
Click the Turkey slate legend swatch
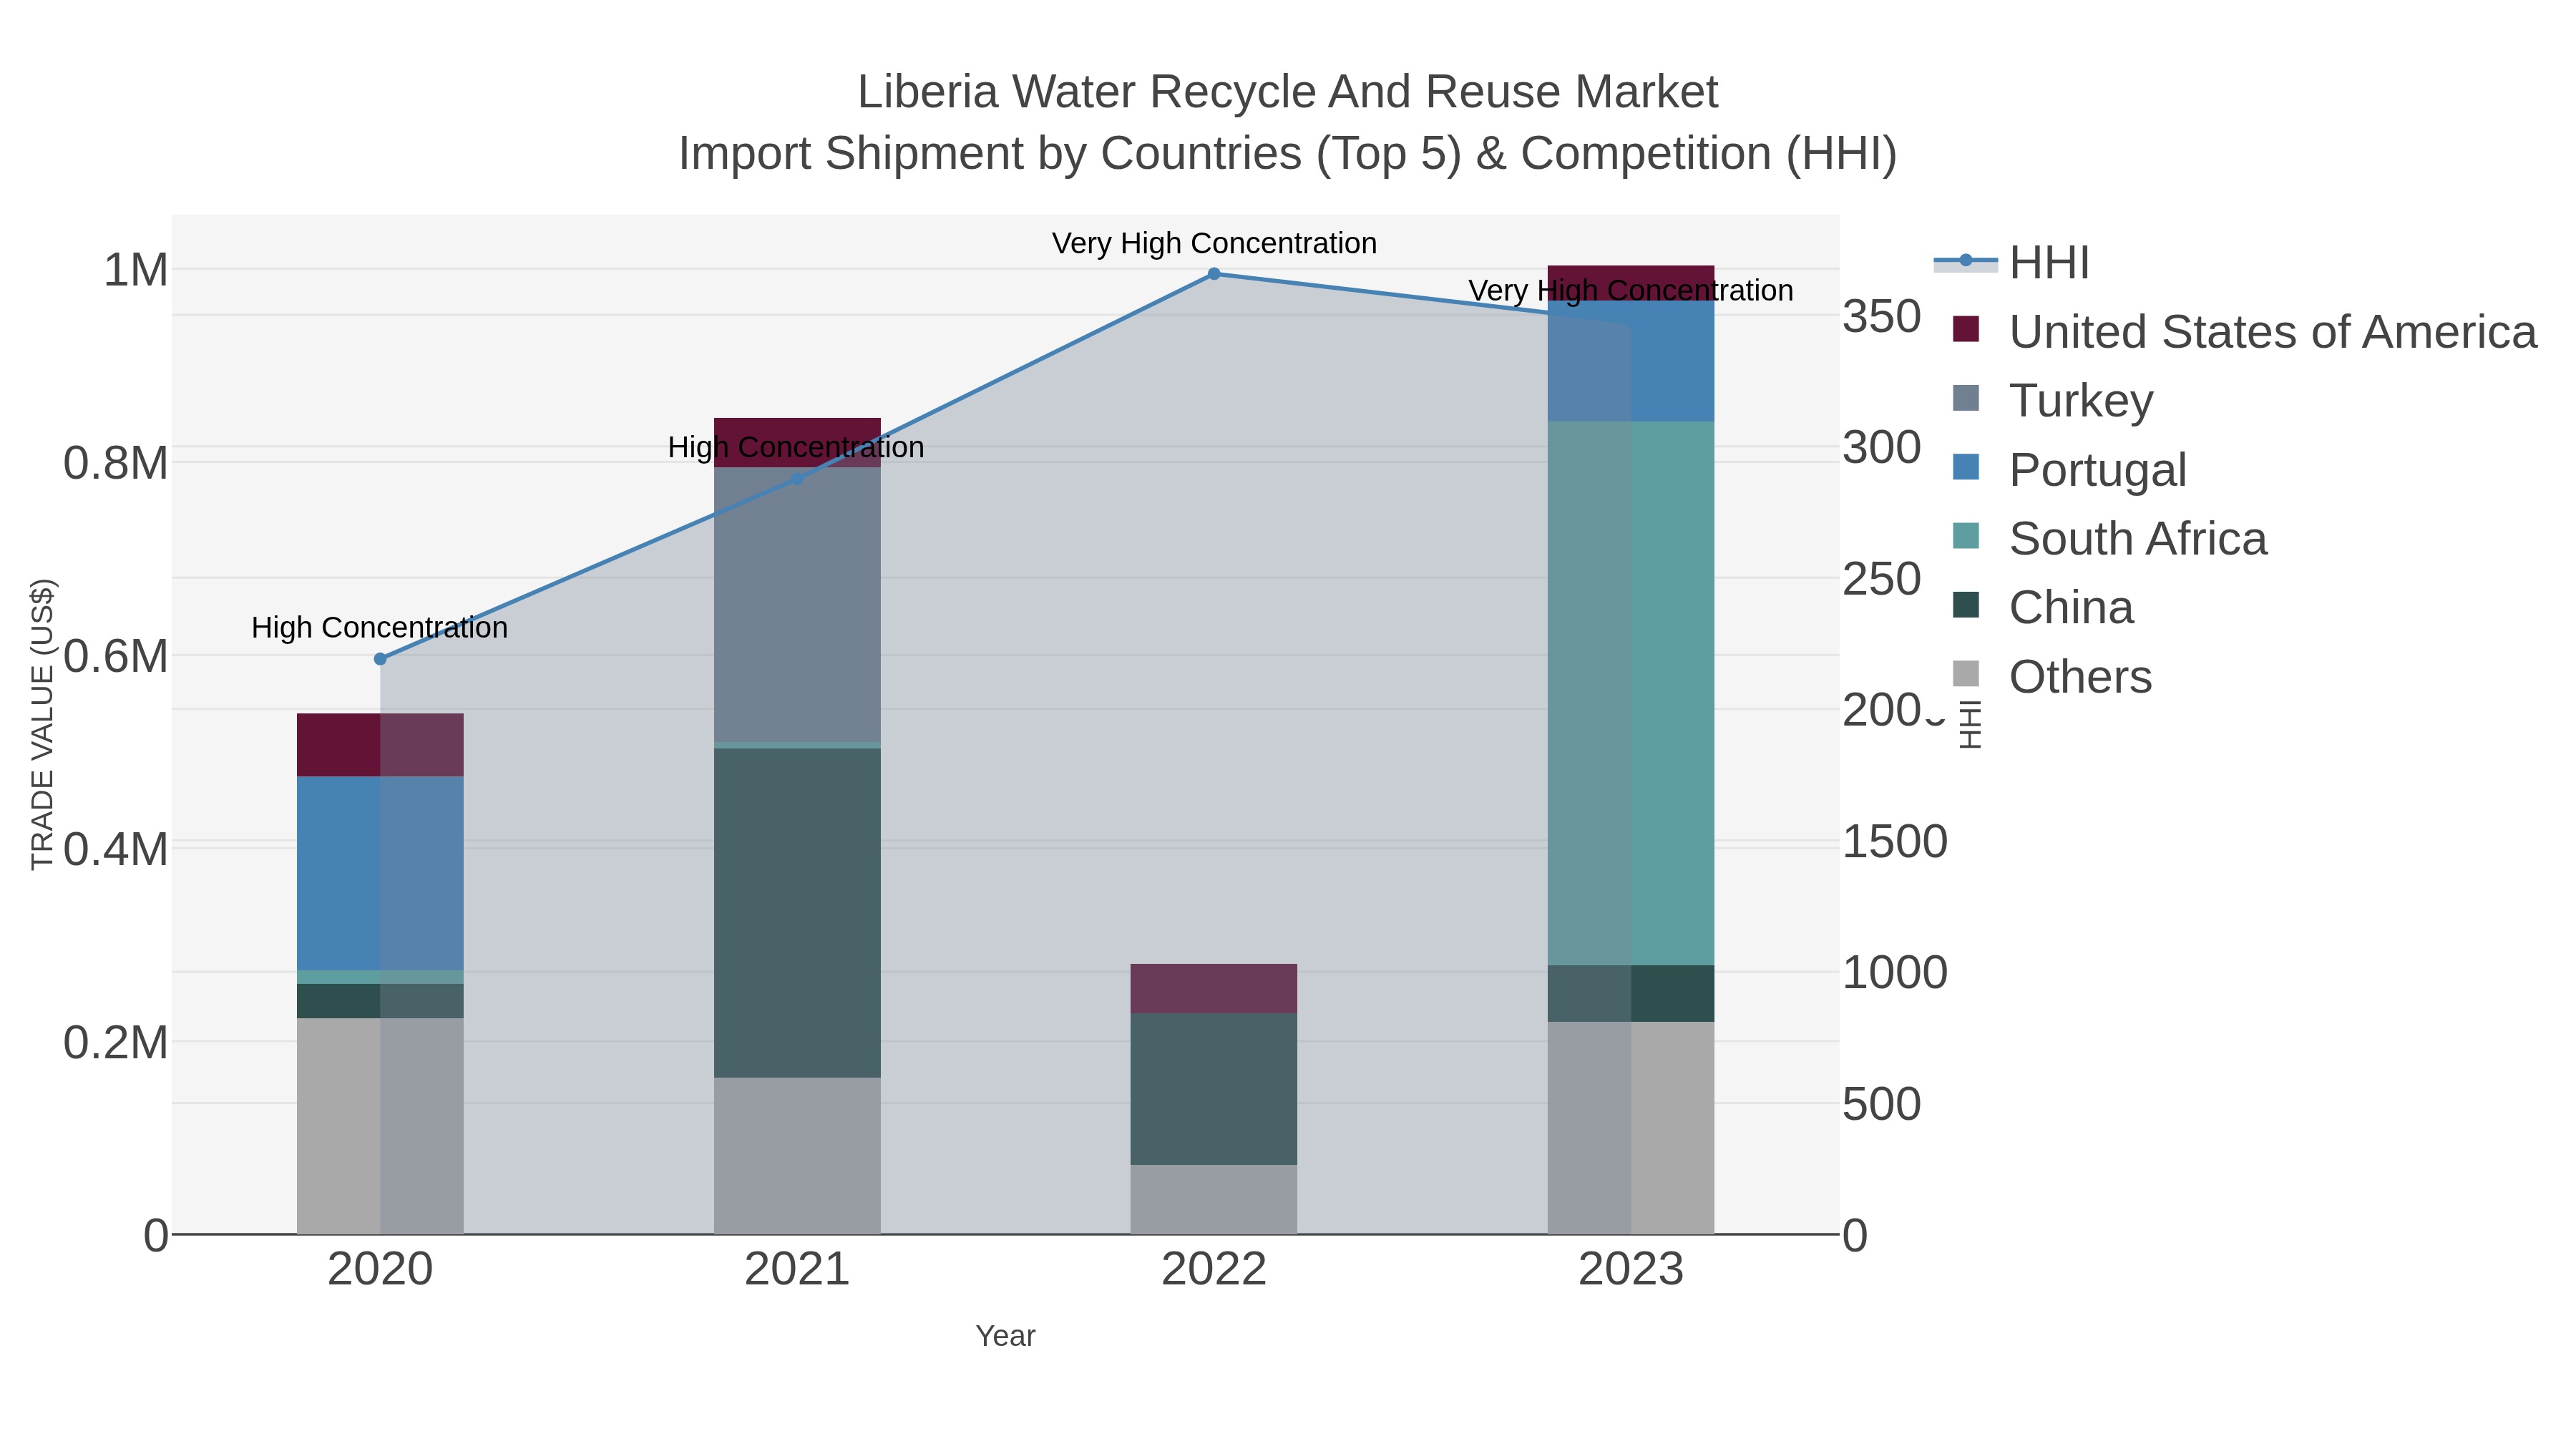click(1966, 398)
